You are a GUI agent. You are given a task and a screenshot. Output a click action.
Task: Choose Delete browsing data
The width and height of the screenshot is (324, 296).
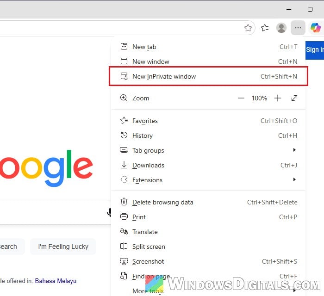(x=209, y=202)
